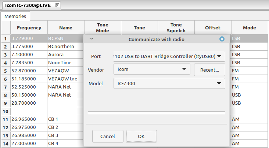This screenshot has width=269, height=148.
Task: Select the NoonTime name cell
Action: click(65, 62)
